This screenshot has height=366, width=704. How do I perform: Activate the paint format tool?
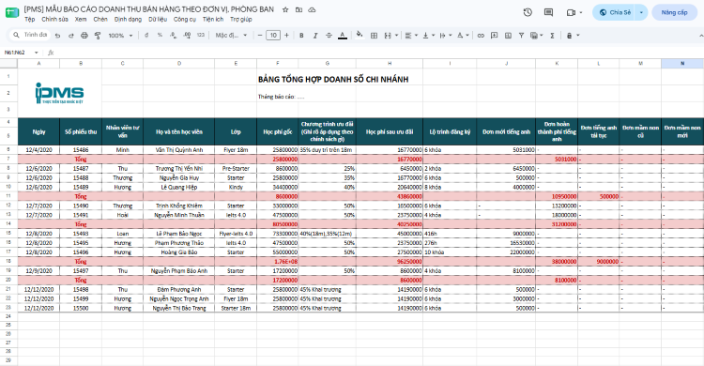point(98,35)
